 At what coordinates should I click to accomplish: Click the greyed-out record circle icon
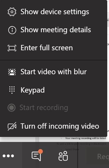12,108
